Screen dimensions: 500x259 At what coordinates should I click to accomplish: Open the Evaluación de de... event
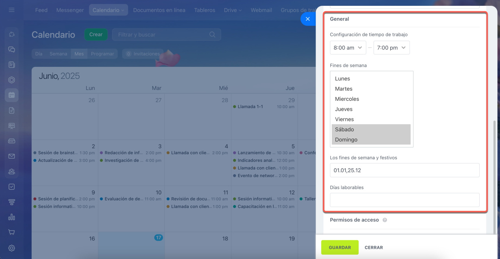(x=131, y=199)
